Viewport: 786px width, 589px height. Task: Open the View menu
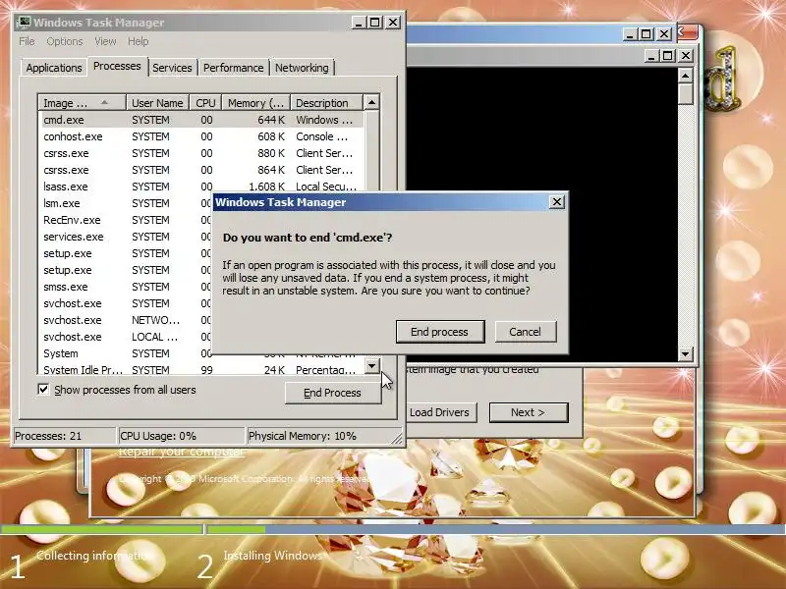pyautogui.click(x=105, y=41)
